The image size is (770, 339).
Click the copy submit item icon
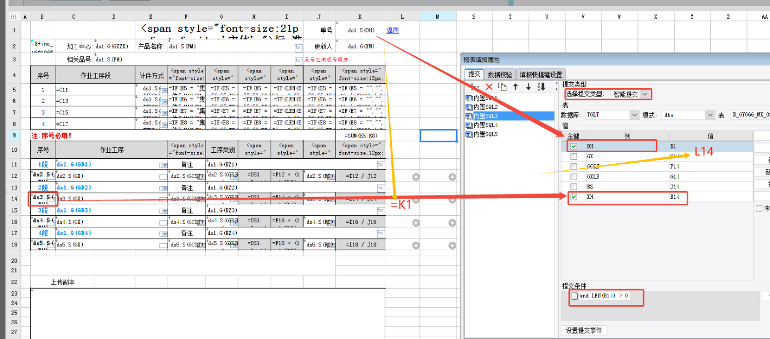(503, 87)
